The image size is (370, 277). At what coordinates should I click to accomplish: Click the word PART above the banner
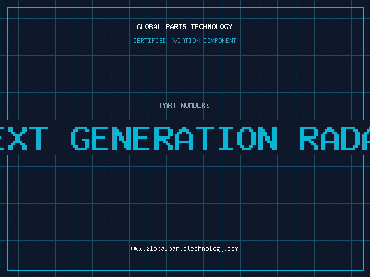click(168, 105)
